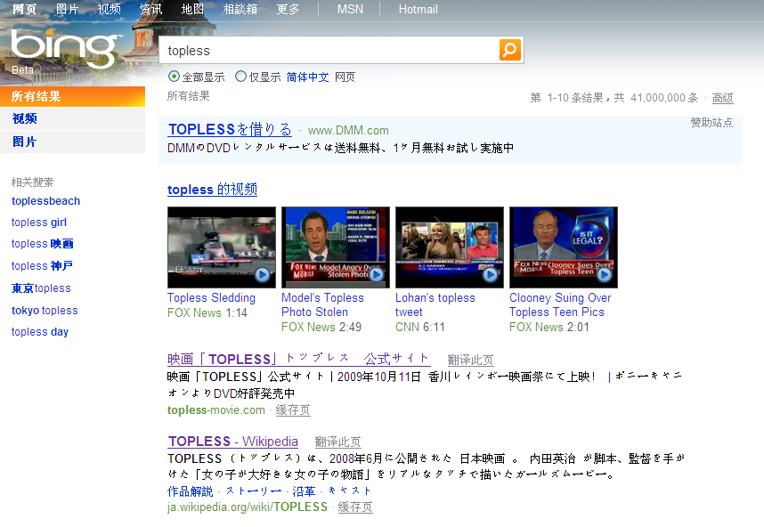
Task: Open the 沿革 sublink
Action: (304, 491)
